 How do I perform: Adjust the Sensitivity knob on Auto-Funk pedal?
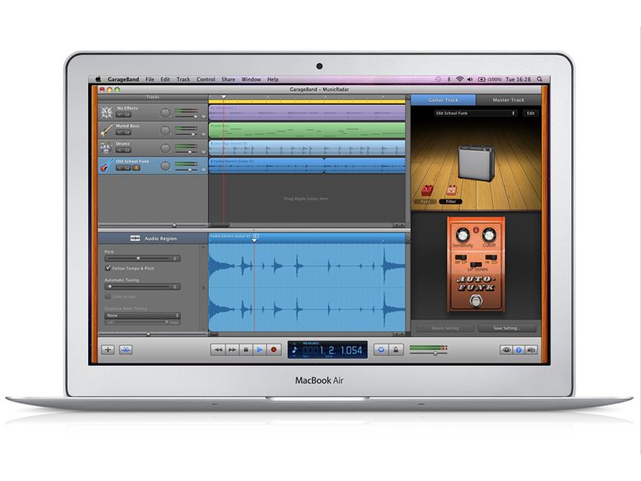tap(462, 233)
